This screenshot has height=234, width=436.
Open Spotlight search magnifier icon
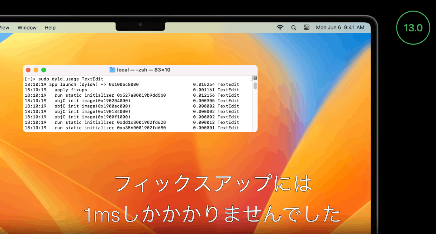[x=294, y=27]
